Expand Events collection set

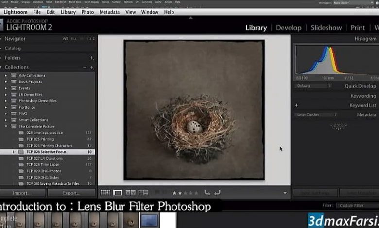6,88
